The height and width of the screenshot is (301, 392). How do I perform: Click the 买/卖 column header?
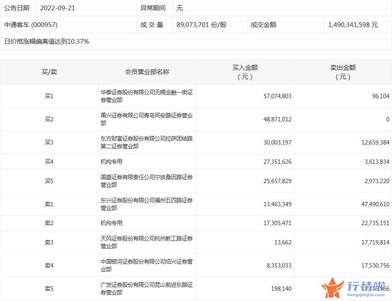click(x=49, y=72)
